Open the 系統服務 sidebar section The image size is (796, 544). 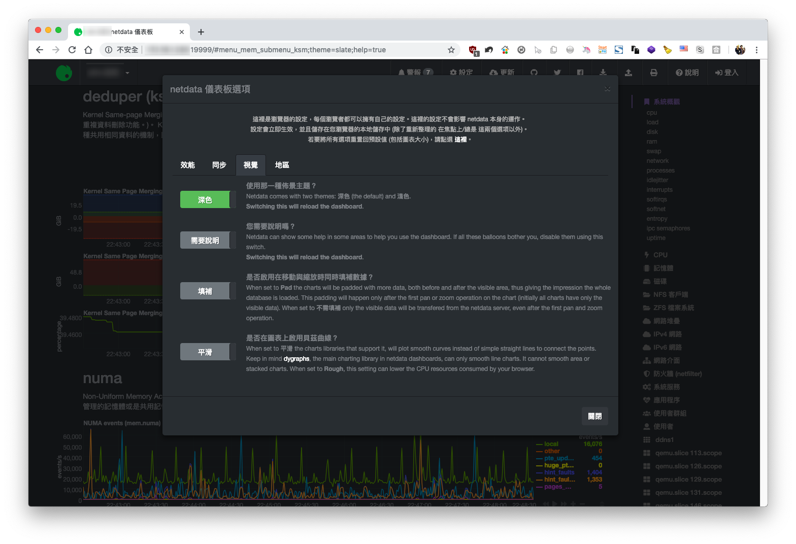pos(661,387)
